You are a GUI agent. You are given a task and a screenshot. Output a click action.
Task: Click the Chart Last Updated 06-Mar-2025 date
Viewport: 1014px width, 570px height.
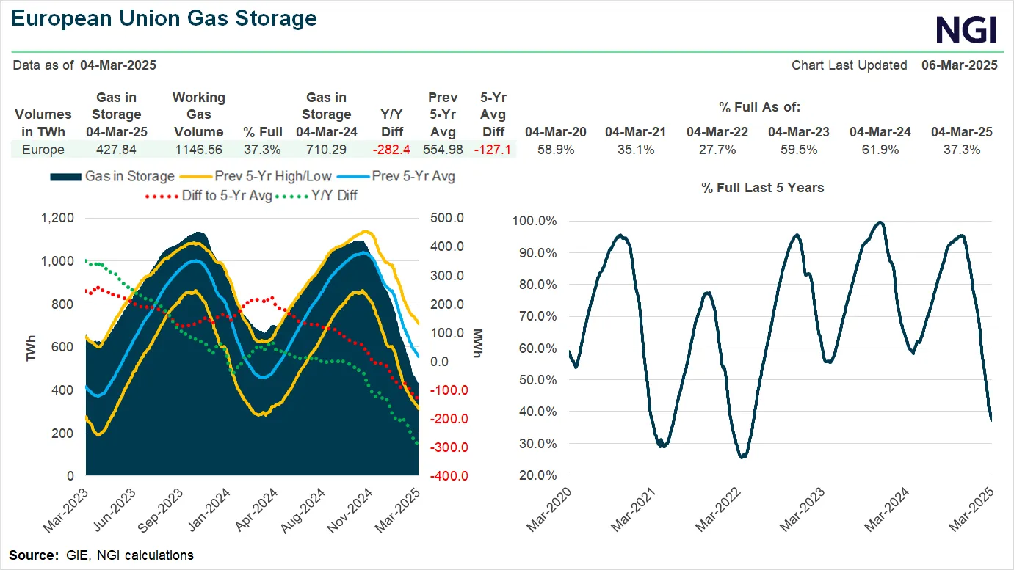coord(960,65)
